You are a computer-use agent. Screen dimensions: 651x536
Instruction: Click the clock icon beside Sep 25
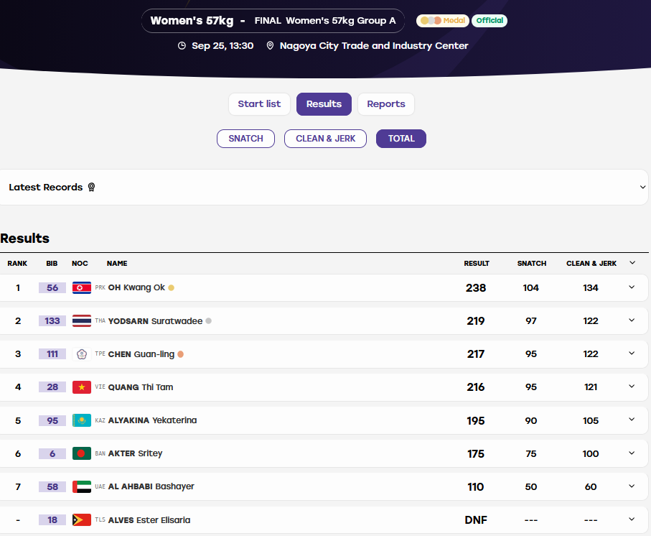[182, 46]
